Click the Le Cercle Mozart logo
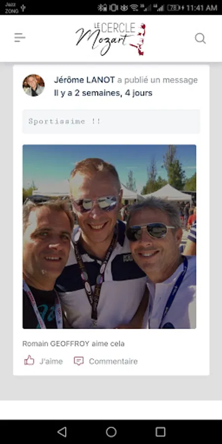This screenshot has height=444, width=222. (111, 38)
